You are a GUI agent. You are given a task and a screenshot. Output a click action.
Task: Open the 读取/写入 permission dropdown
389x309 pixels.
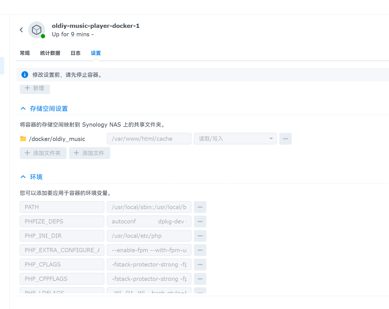(x=235, y=139)
